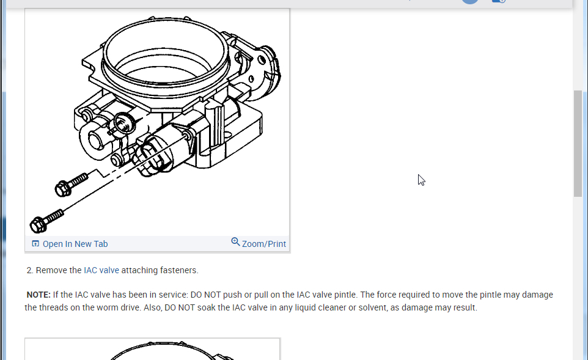588x360 pixels.
Task: Click the Zoom/Print link
Action: (x=263, y=244)
